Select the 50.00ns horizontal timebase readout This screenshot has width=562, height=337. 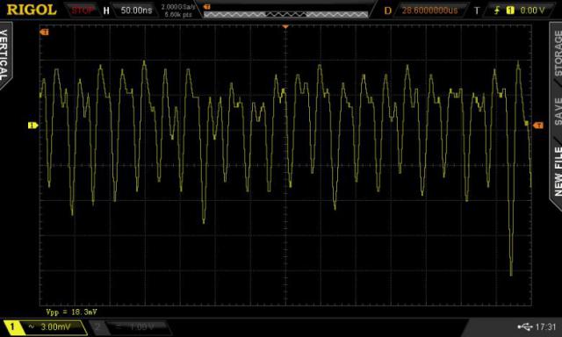point(137,11)
